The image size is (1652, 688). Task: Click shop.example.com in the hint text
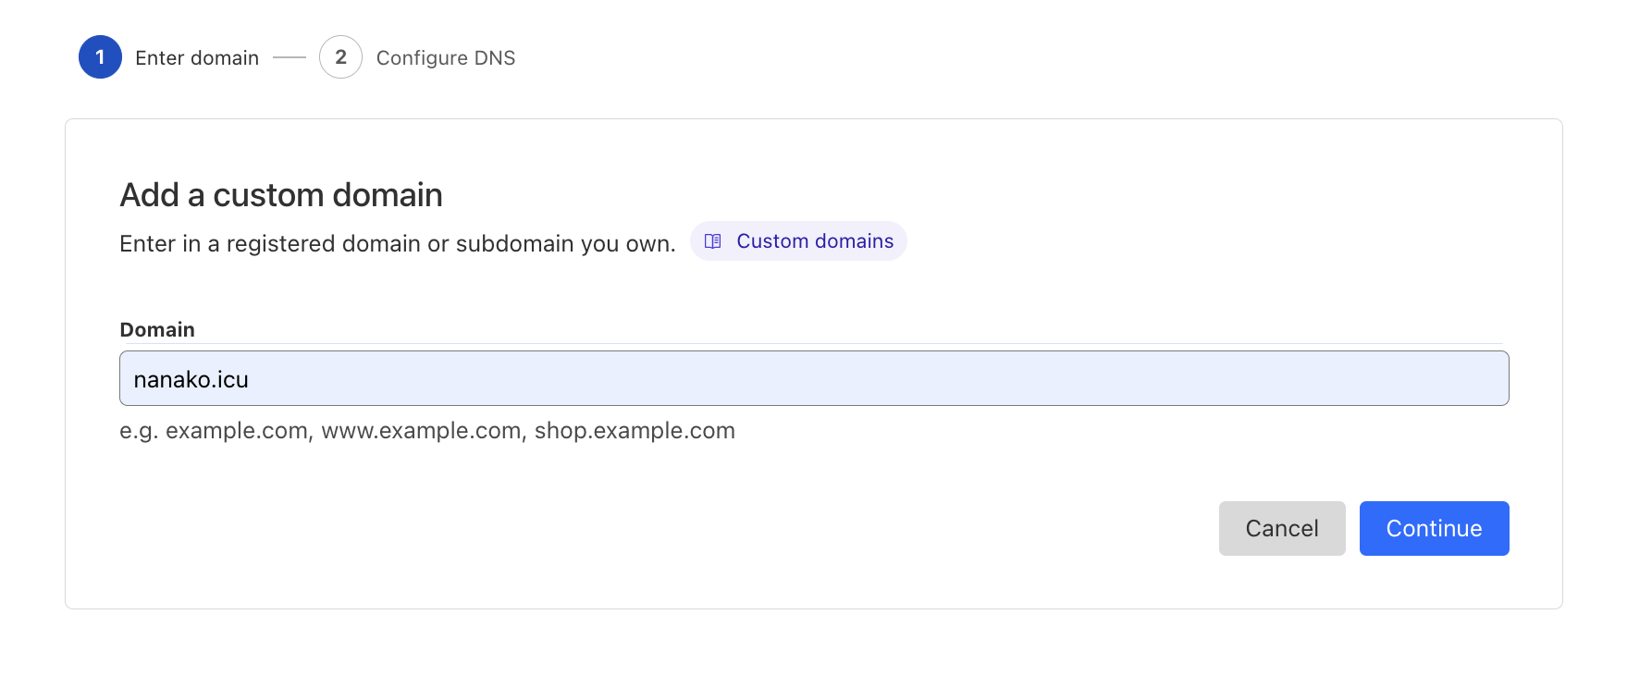(635, 431)
